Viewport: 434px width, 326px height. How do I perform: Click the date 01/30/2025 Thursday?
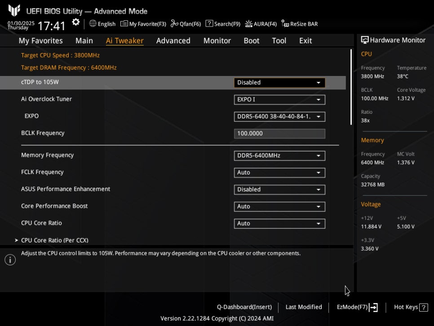click(x=21, y=26)
